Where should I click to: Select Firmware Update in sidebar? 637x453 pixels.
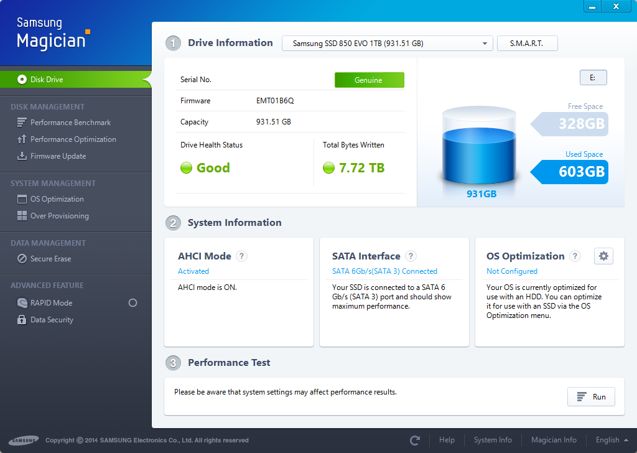click(x=58, y=156)
